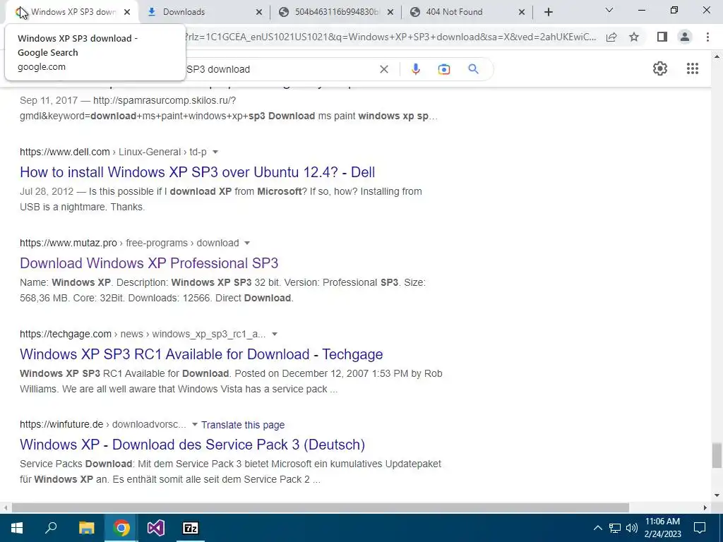The image size is (723, 542).
Task: Switch to the 504b463116b994830 tab
Action: [x=335, y=12]
